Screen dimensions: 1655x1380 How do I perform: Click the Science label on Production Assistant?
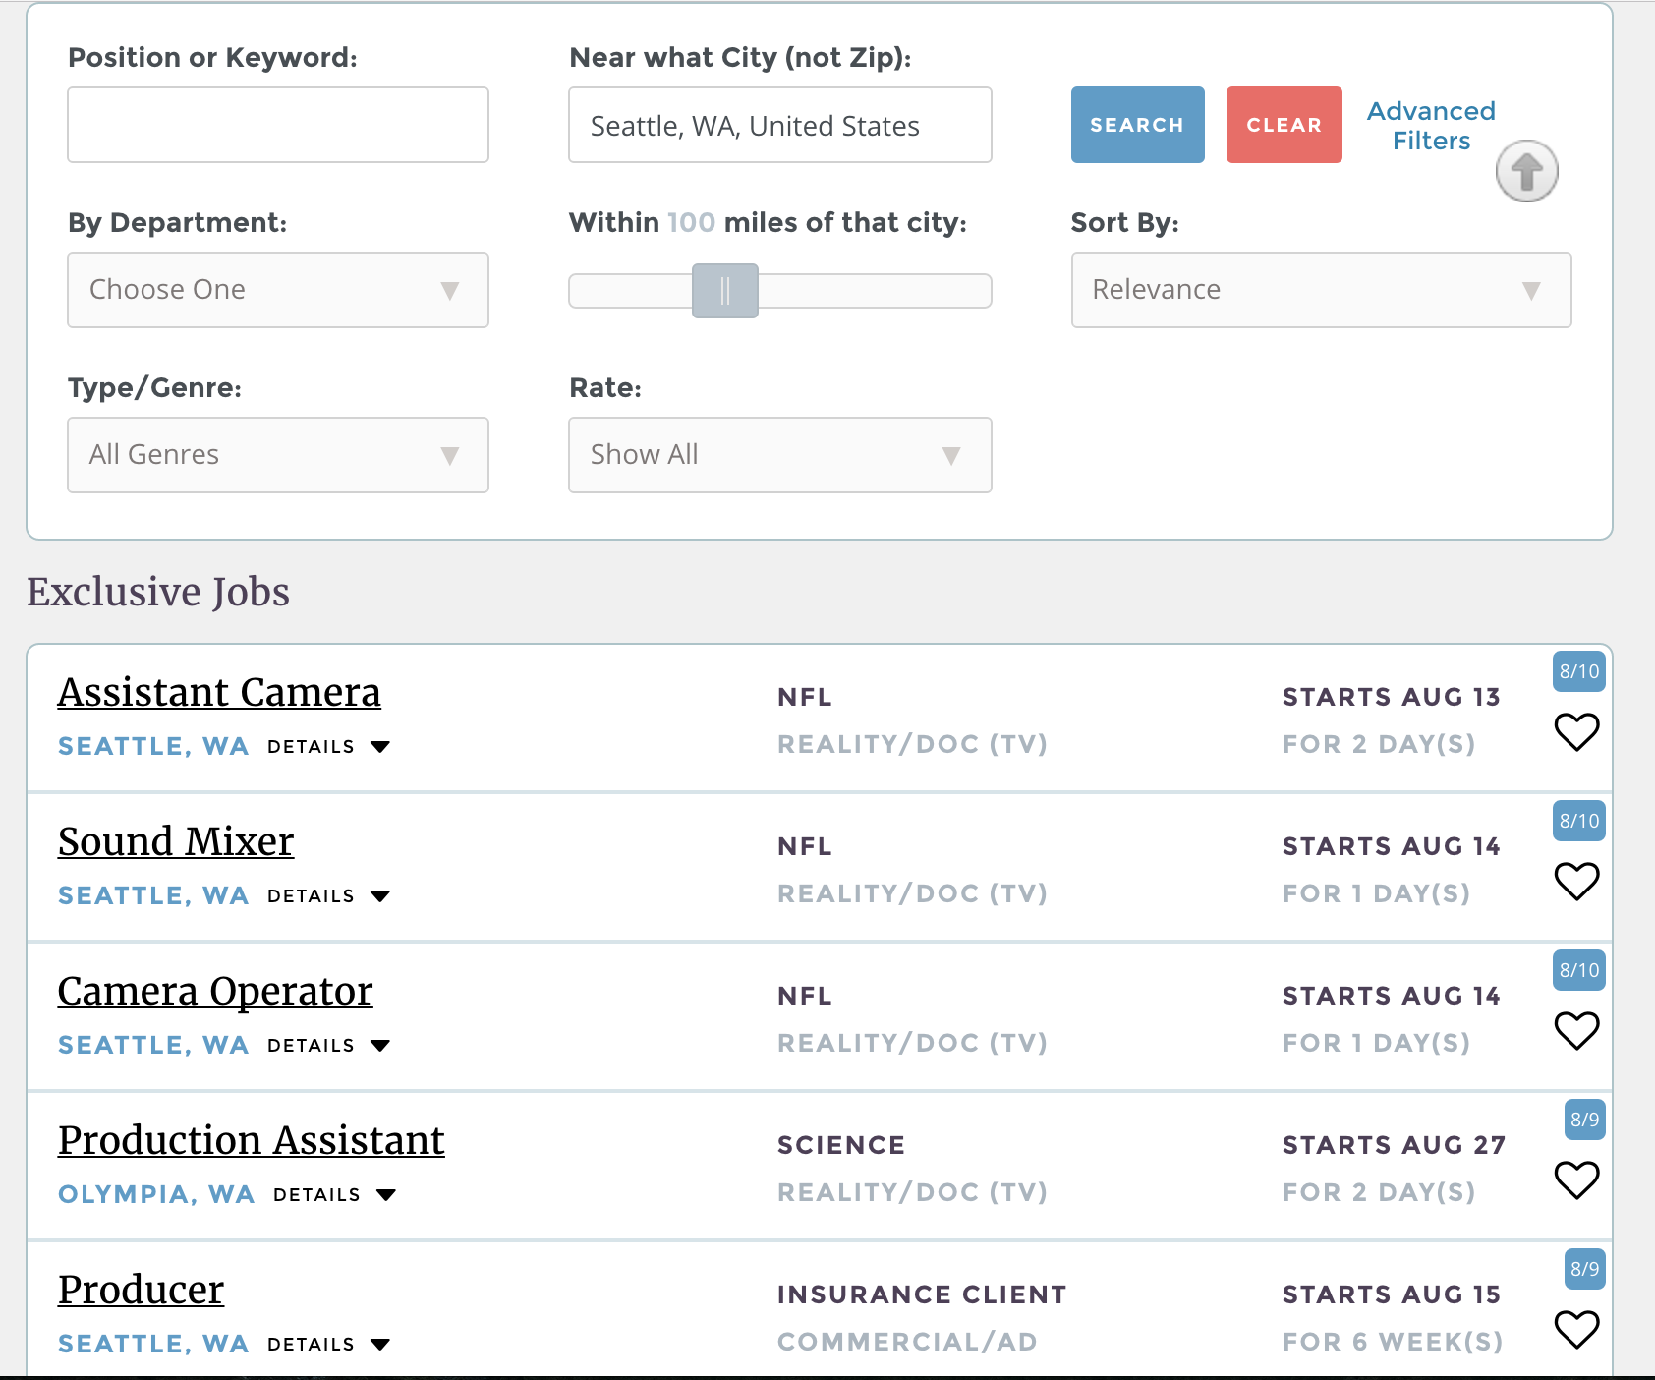tap(841, 1145)
